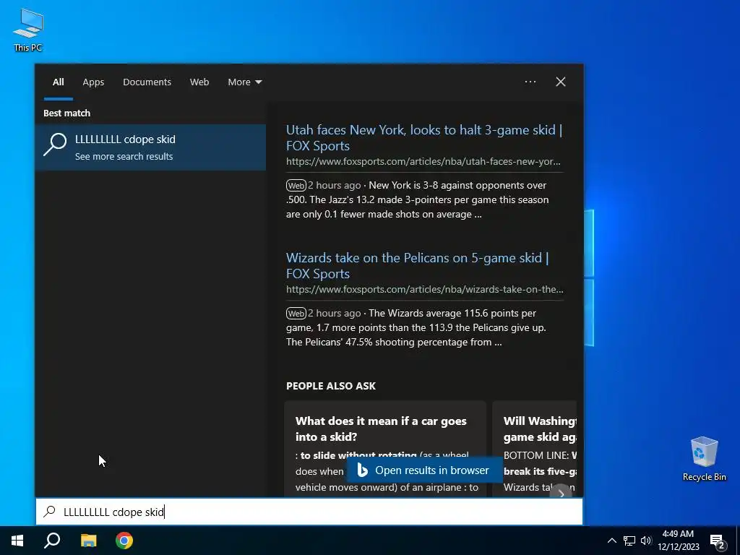This screenshot has height=555, width=740.
Task: Open the 'Will Washington' game skid question card
Action: tap(535, 448)
